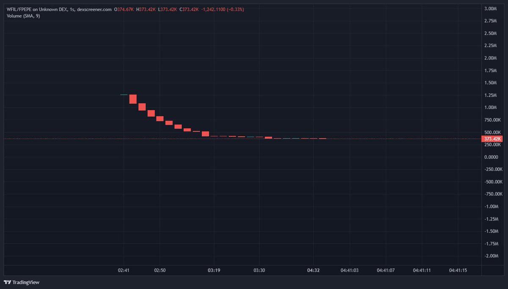
Task: Click the 04:41:03 time axis label
Action: coord(349,270)
